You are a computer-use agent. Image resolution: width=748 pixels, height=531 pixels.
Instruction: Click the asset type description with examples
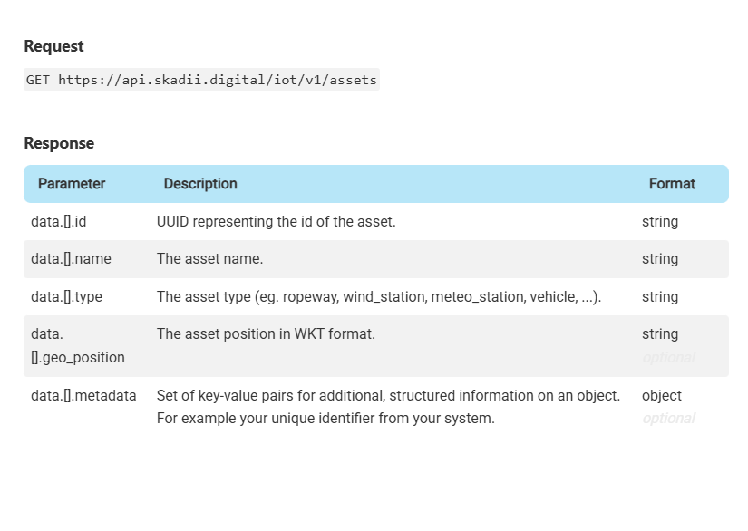(378, 297)
